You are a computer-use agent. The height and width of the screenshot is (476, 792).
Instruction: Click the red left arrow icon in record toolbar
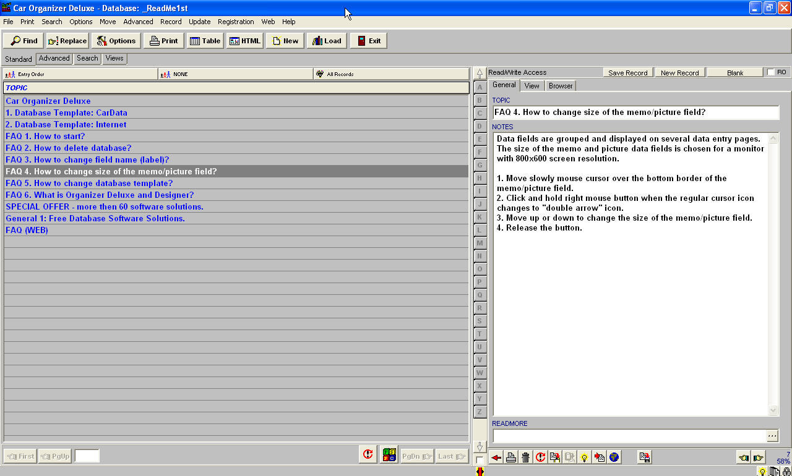click(x=496, y=457)
